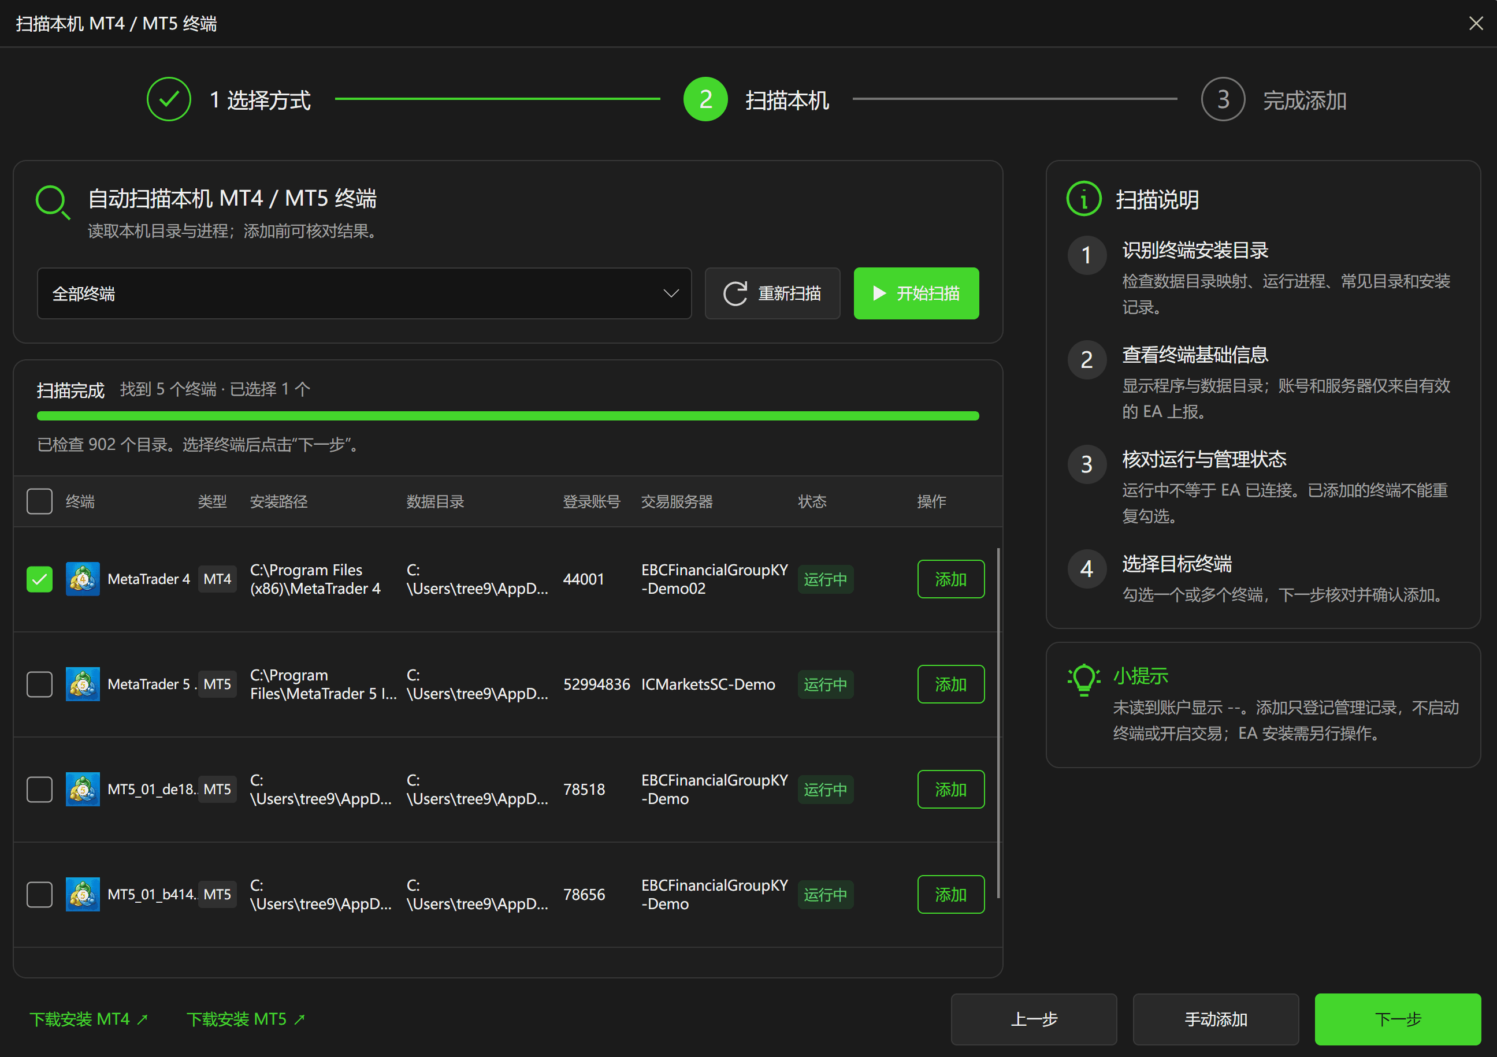Click the 交易服务器 column header

[677, 501]
